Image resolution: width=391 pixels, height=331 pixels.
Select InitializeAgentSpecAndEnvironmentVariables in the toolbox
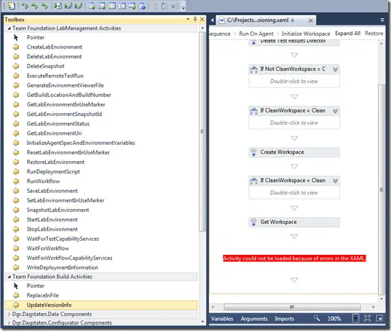81,143
